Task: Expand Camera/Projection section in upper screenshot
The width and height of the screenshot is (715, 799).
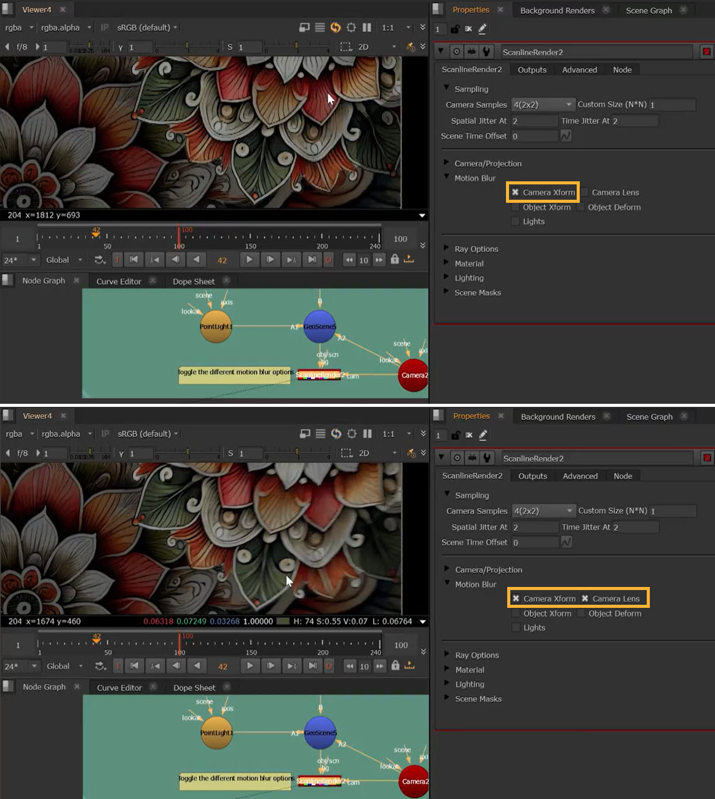Action: [x=446, y=163]
